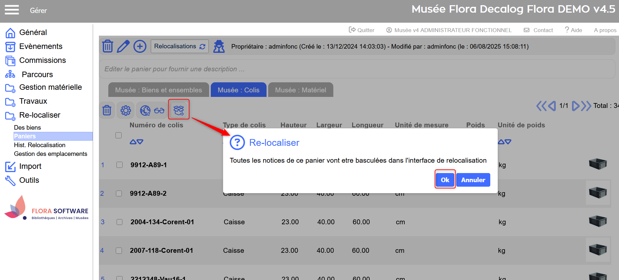Check the box for 2004-134-Corent-01
The height and width of the screenshot is (280, 619).
click(x=119, y=222)
